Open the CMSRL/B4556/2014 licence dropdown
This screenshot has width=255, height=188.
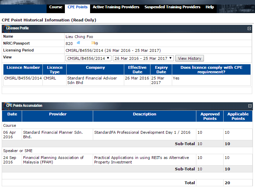click(88, 58)
